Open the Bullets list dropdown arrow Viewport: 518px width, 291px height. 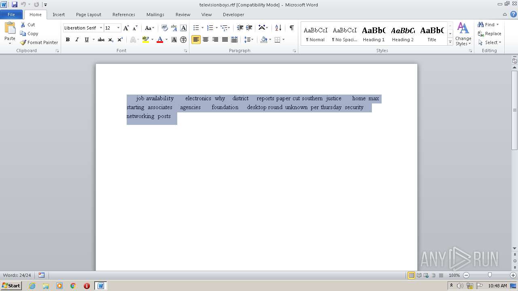point(202,28)
